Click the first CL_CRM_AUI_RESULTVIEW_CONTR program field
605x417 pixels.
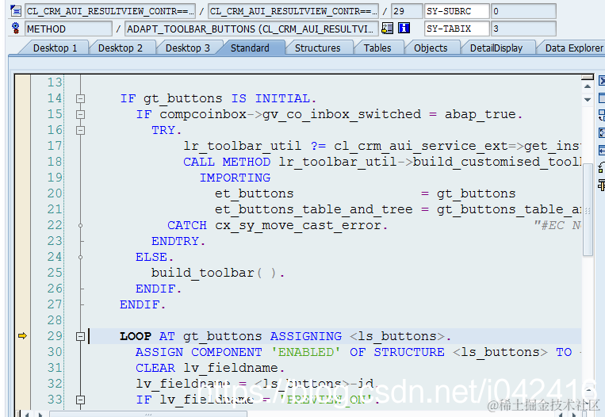coord(110,11)
